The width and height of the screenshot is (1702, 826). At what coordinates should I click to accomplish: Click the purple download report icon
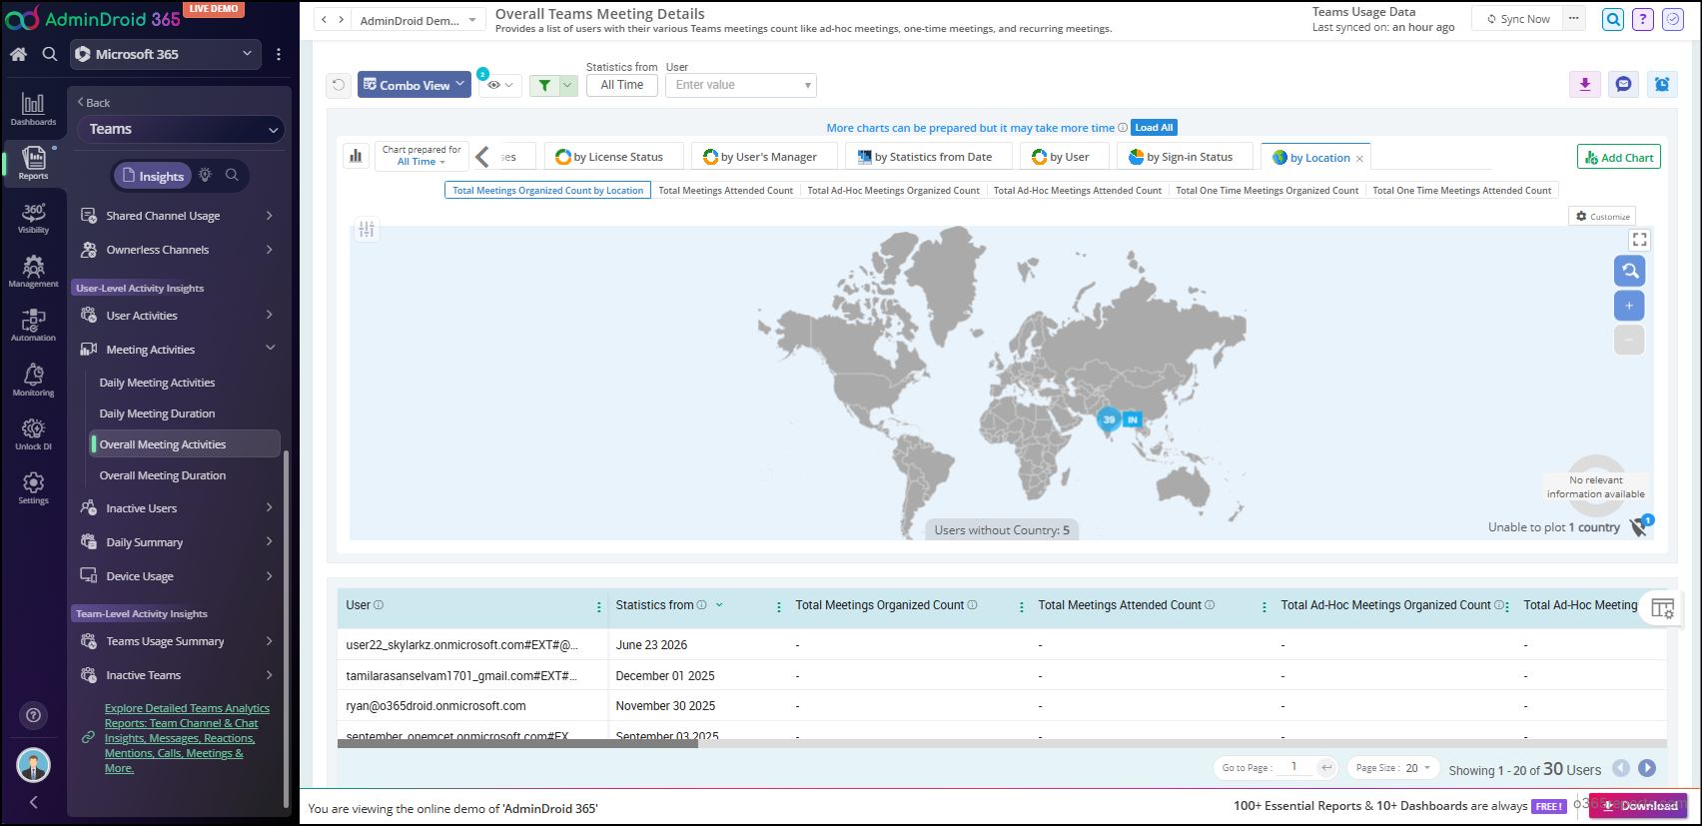pos(1585,85)
